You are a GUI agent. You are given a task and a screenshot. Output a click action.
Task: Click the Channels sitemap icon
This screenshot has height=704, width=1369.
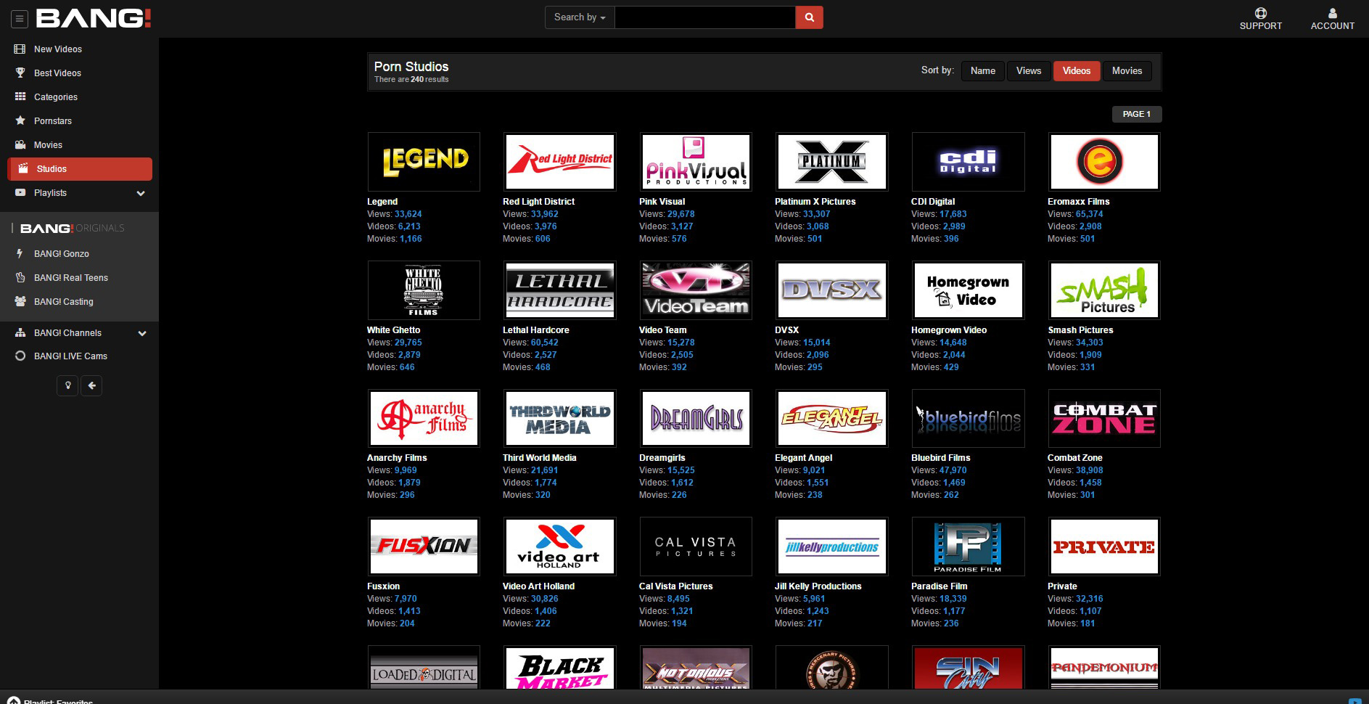click(x=20, y=332)
